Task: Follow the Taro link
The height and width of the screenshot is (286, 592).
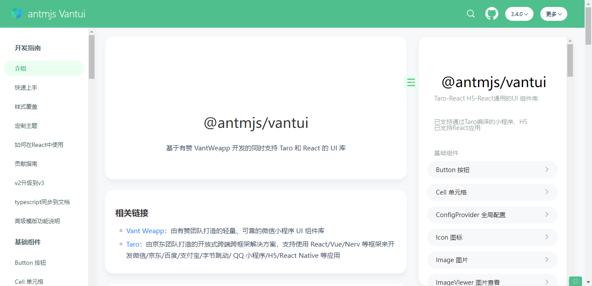Action: click(134, 244)
